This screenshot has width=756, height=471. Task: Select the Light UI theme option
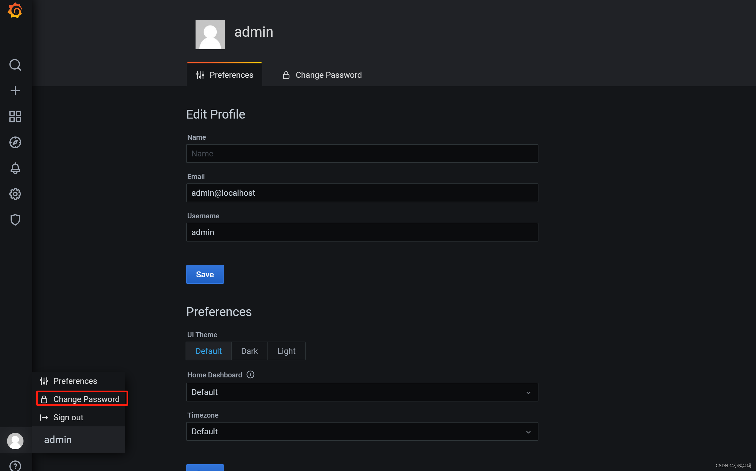[x=286, y=351]
